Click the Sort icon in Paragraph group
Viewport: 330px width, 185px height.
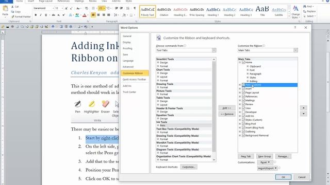click(x=128, y=8)
